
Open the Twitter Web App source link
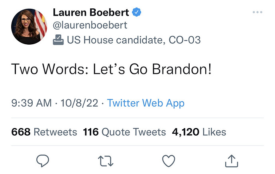[146, 103]
